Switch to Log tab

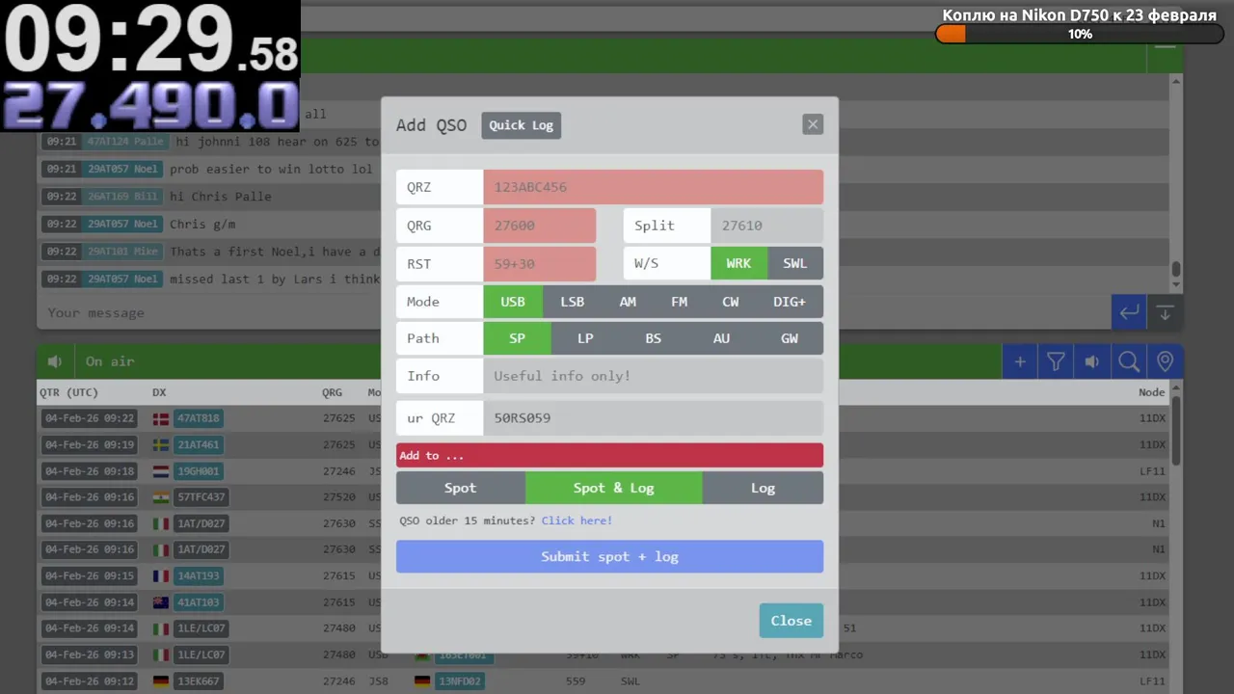(763, 488)
